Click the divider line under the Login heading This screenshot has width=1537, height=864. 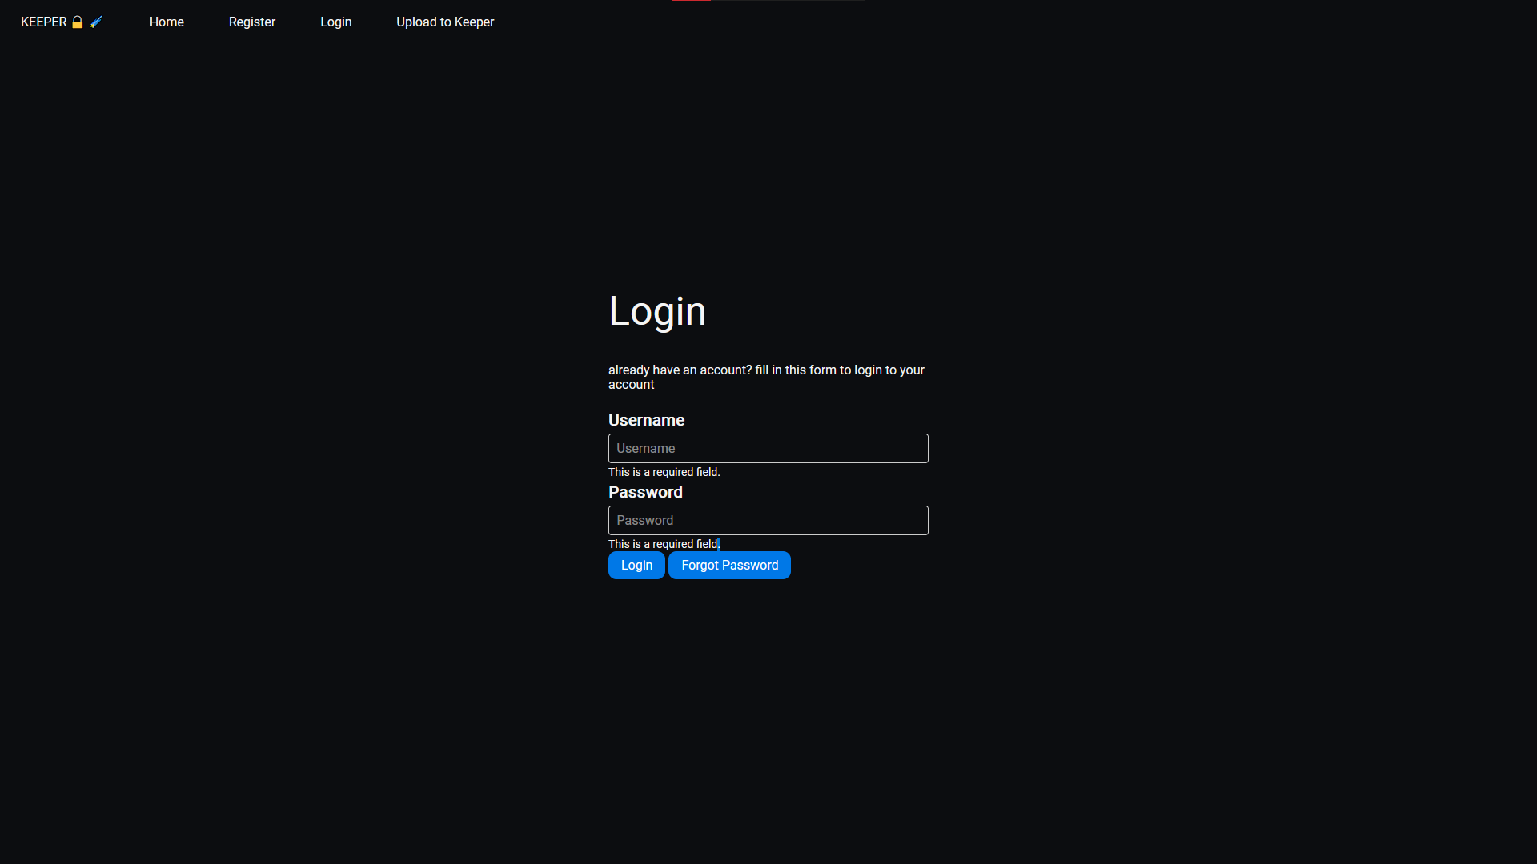click(x=768, y=345)
